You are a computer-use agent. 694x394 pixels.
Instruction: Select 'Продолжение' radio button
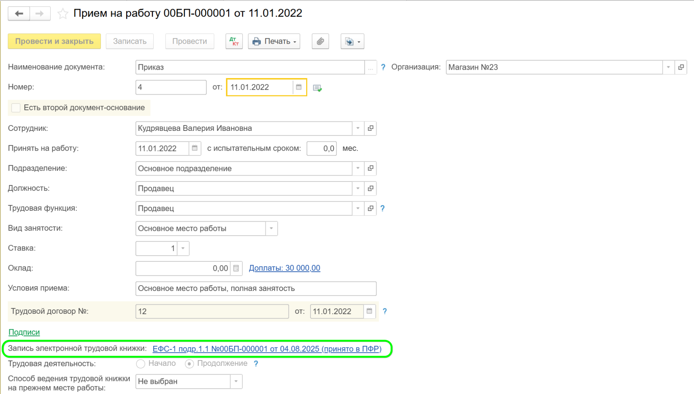coord(189,364)
